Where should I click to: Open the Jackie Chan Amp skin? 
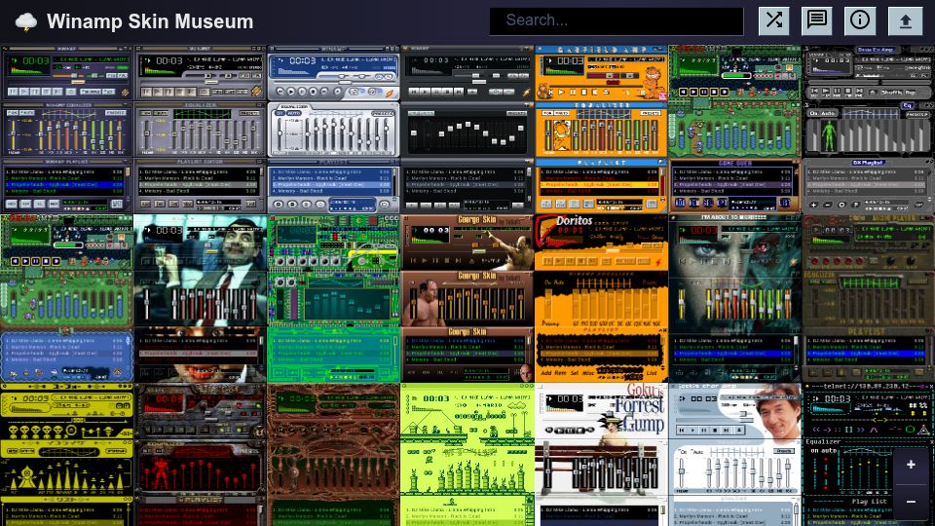pos(734,455)
